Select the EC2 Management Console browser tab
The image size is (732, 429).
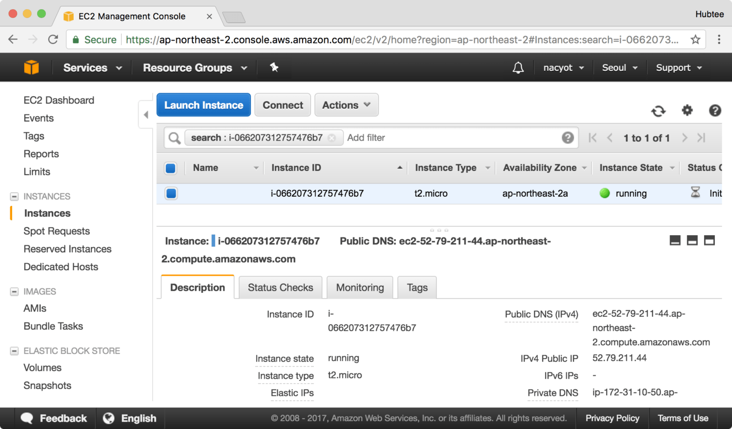tap(138, 16)
